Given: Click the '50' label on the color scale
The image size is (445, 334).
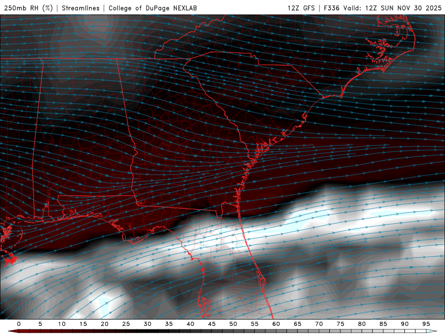Looking at the screenshot, I should (233, 324).
